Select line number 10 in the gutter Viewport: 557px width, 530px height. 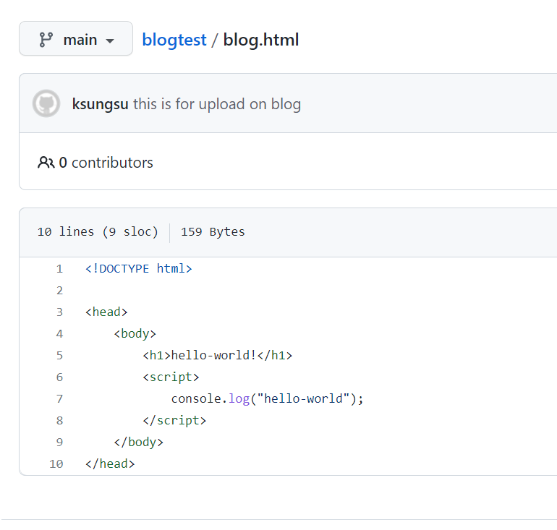56,464
